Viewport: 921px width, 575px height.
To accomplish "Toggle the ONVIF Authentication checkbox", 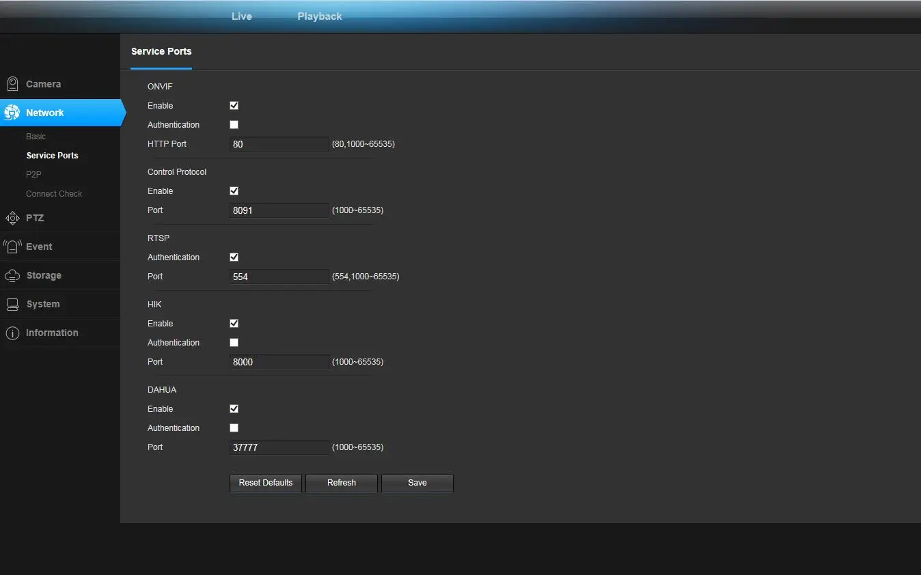I will pyautogui.click(x=234, y=125).
